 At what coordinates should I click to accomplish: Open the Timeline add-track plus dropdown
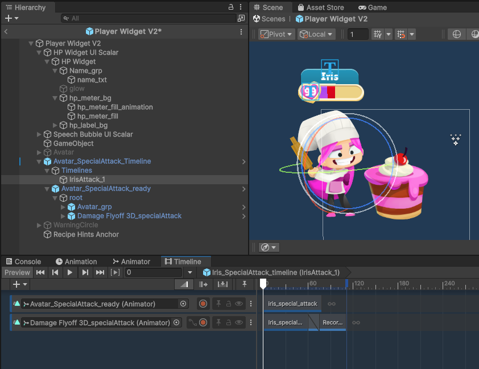click(x=20, y=284)
